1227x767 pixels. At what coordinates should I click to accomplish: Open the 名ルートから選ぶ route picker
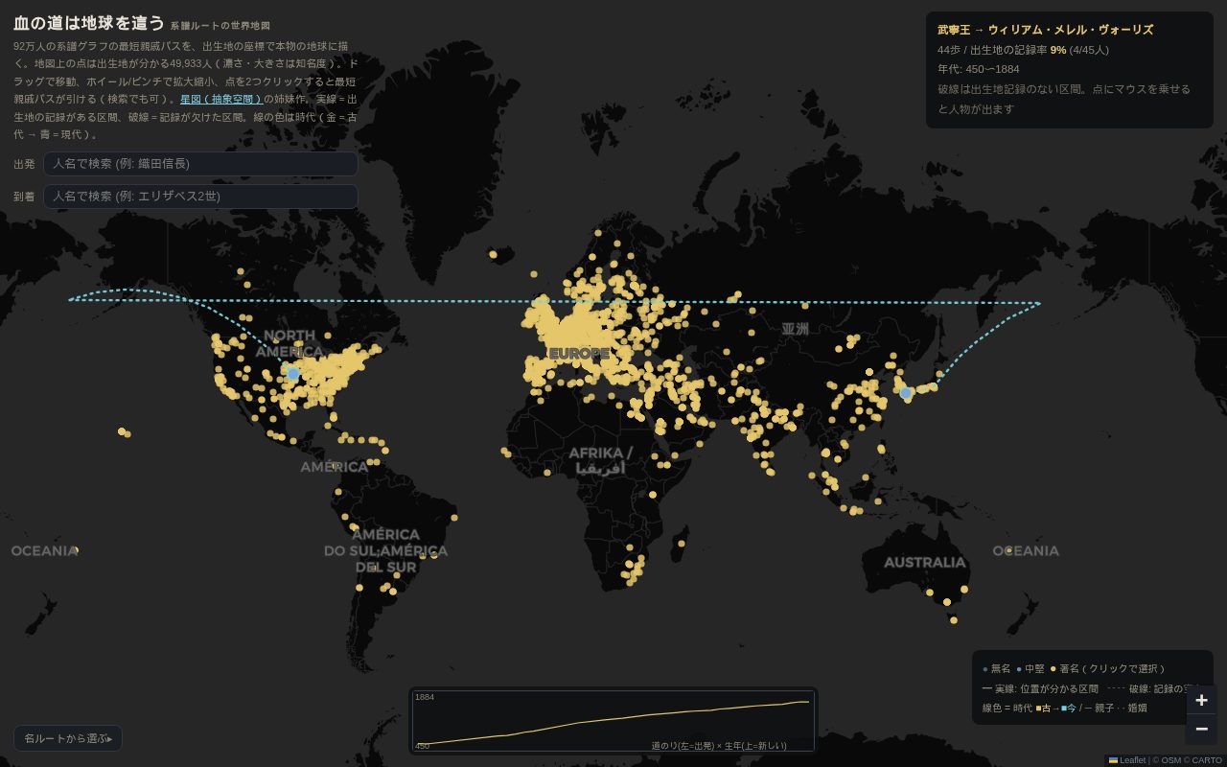point(68,738)
